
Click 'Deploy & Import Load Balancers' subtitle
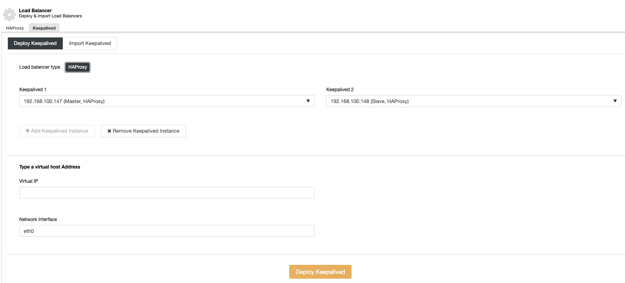pos(51,16)
